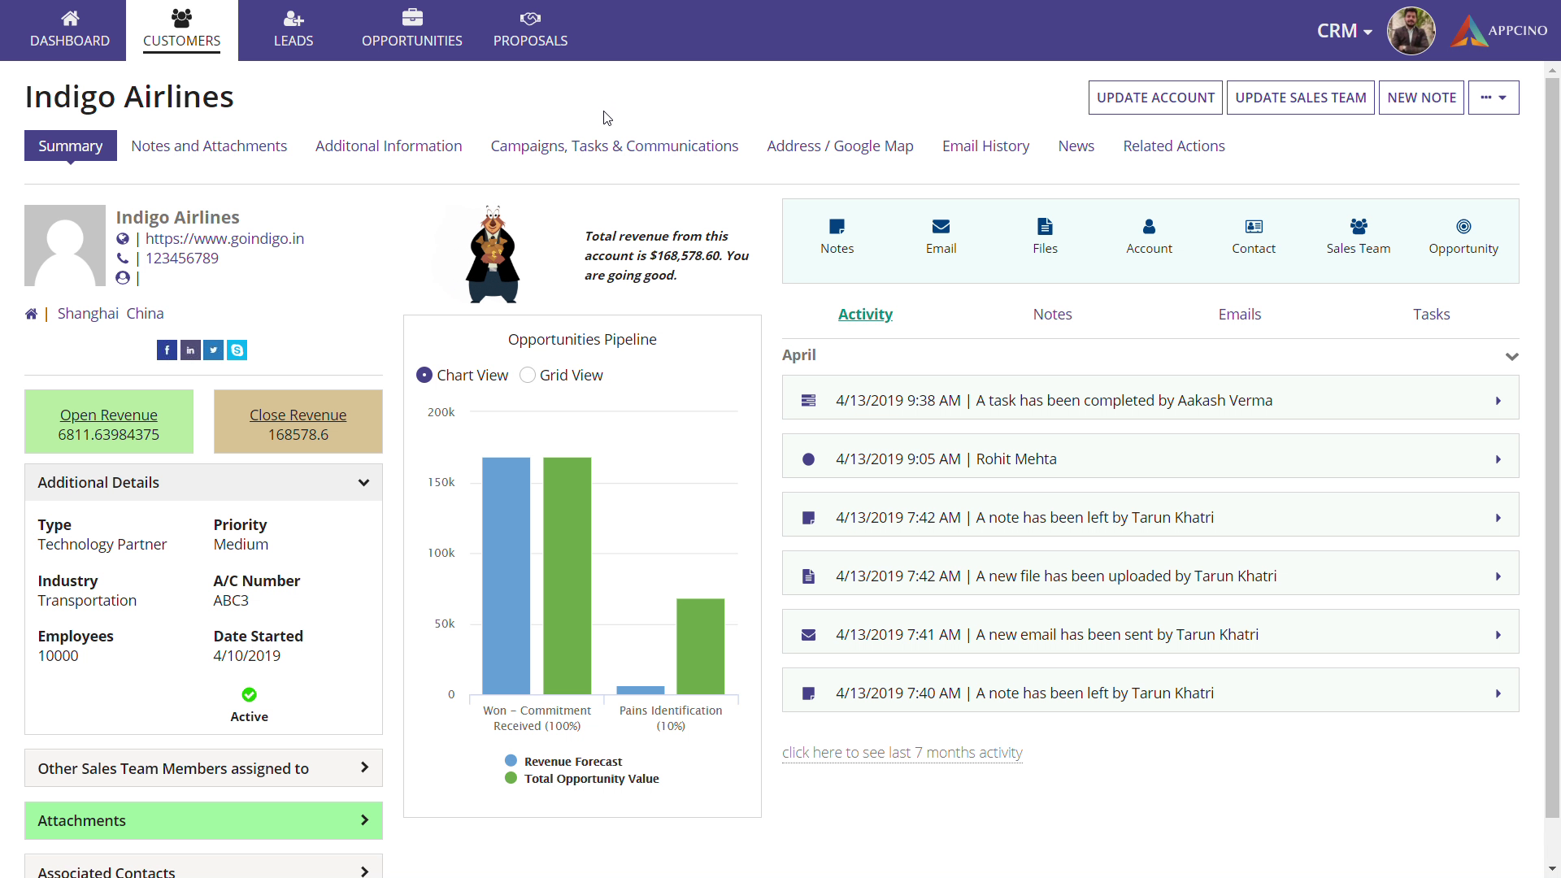1561x878 pixels.
Task: Open the Leads navigation menu
Action: (x=294, y=30)
